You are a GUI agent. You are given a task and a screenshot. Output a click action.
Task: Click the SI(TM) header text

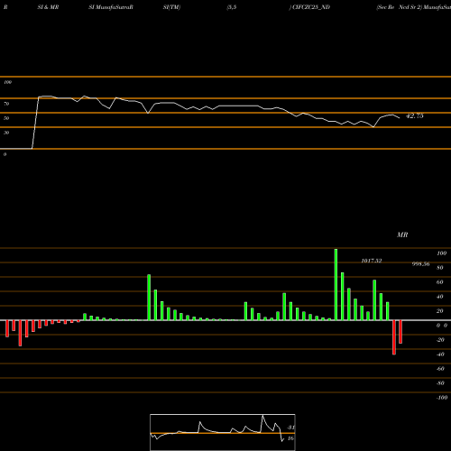point(171,7)
